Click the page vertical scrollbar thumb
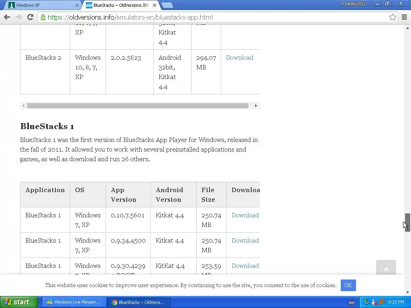 407,222
